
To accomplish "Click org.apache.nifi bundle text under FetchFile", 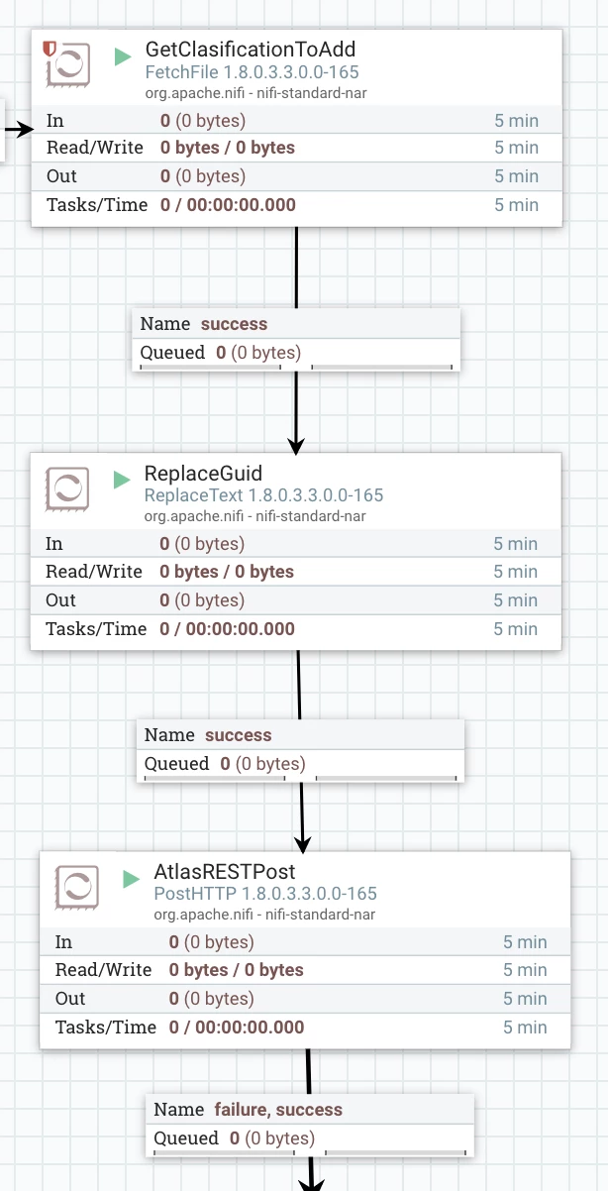I will tap(257, 92).
